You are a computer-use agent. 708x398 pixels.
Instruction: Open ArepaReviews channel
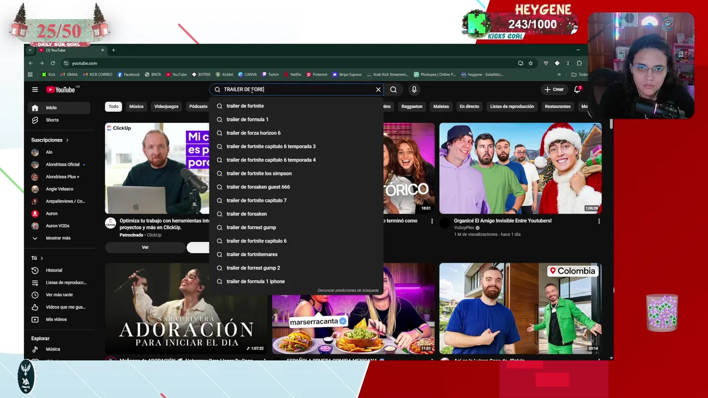[x=59, y=201]
